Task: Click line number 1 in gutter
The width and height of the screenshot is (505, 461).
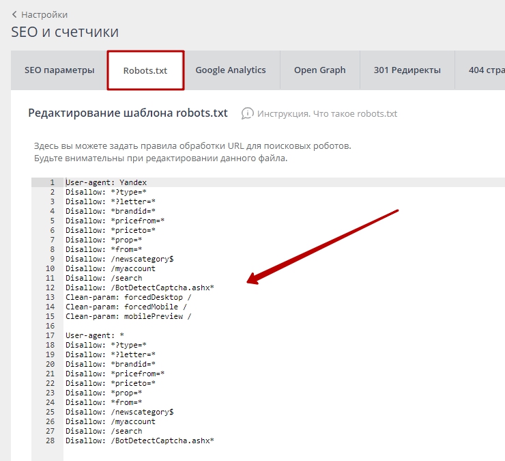Action: 52,182
